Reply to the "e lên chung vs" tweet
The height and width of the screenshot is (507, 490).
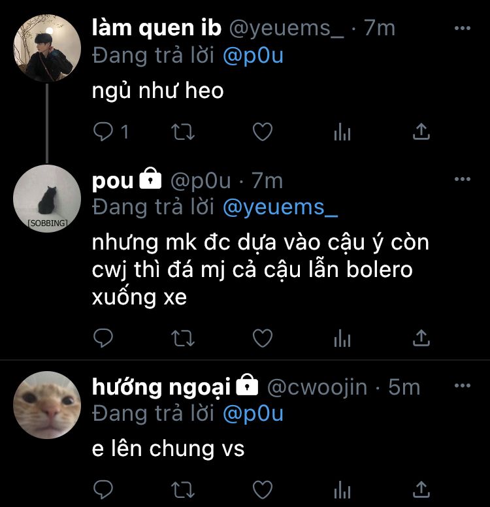coord(103,490)
